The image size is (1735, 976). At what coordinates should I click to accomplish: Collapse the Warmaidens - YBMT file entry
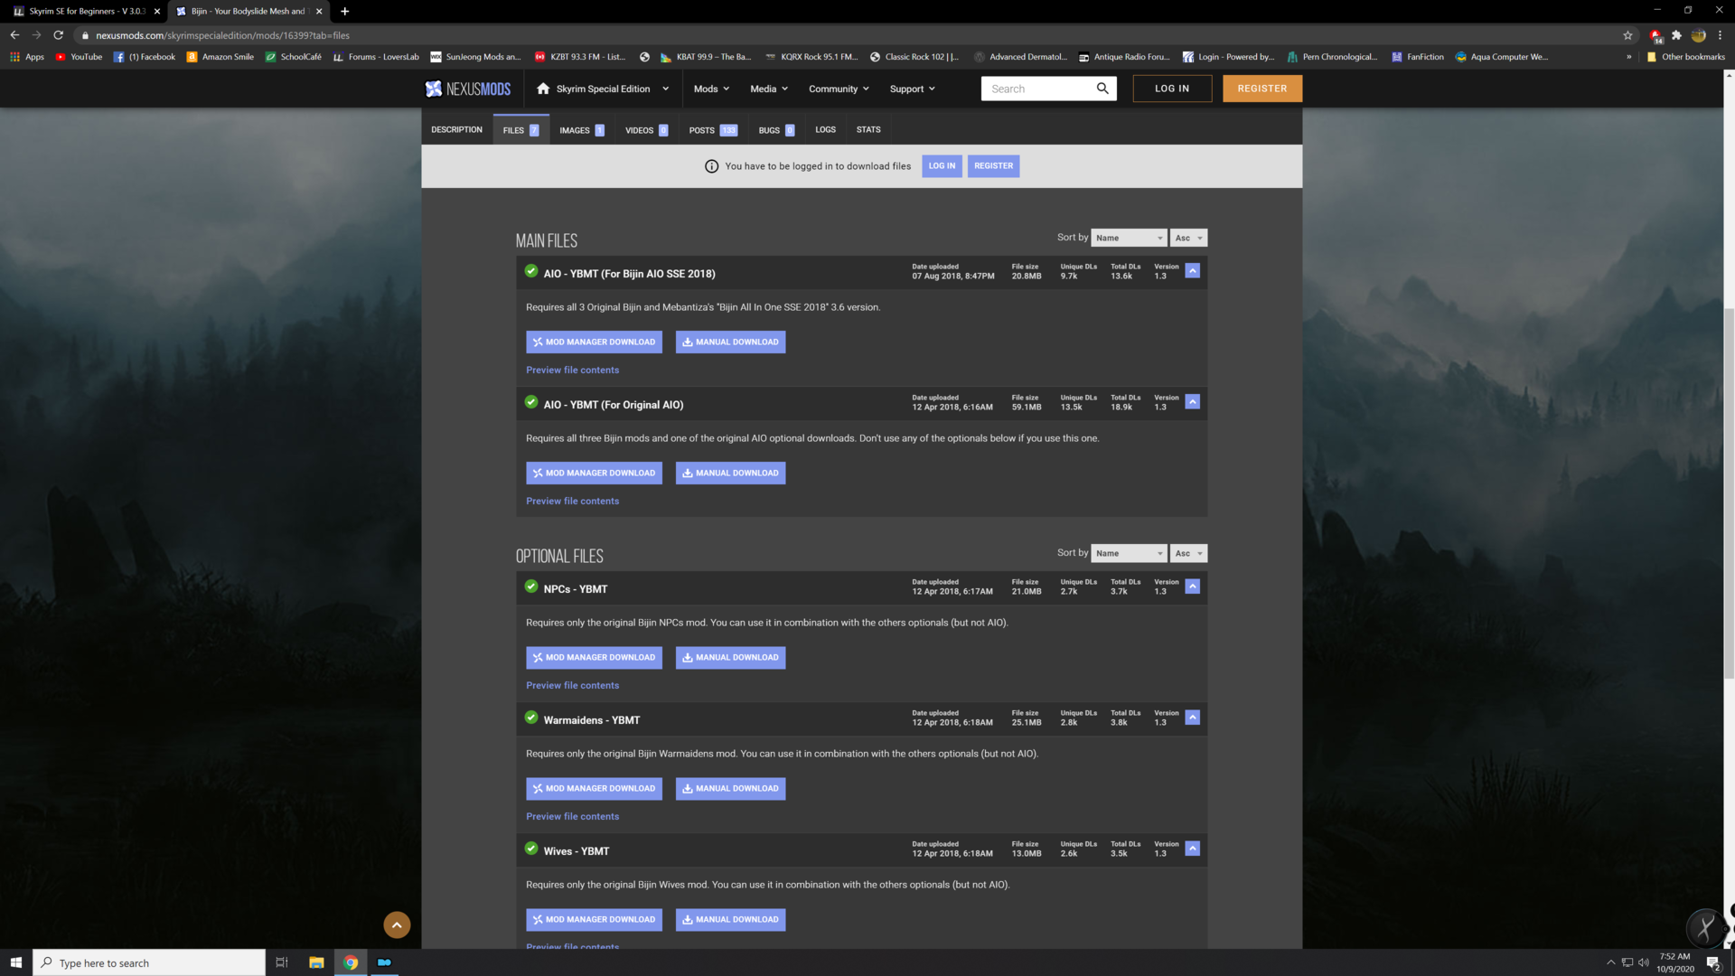(1193, 718)
